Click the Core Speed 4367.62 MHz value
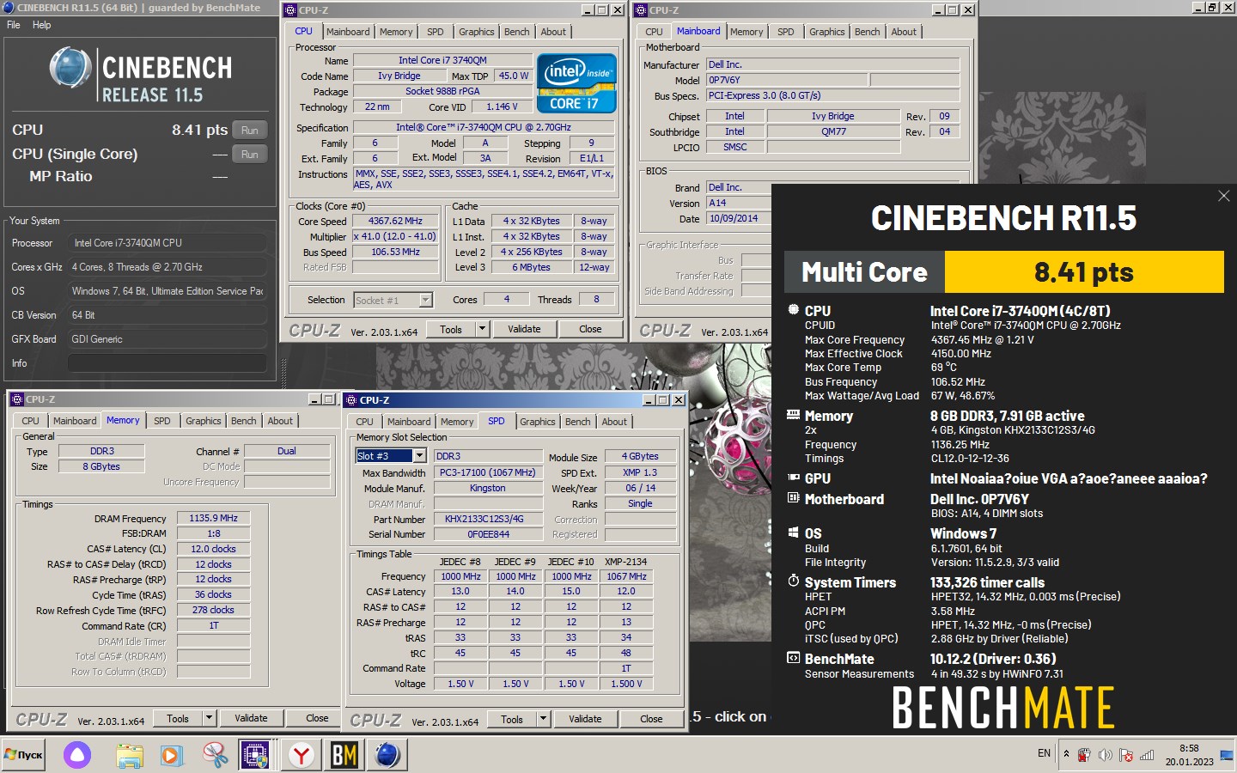Viewport: 1237px width, 773px height. pyautogui.click(x=395, y=221)
